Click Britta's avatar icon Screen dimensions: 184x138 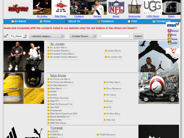click(x=169, y=35)
